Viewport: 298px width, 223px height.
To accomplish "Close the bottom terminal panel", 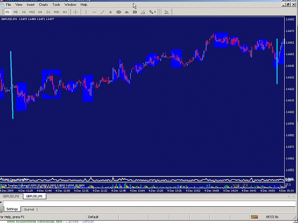I will (x=1, y=203).
